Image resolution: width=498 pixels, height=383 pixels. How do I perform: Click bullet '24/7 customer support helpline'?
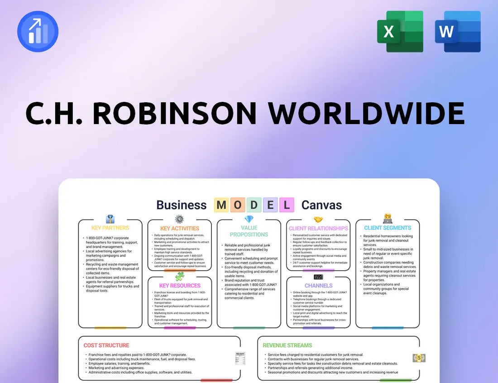[320, 264]
